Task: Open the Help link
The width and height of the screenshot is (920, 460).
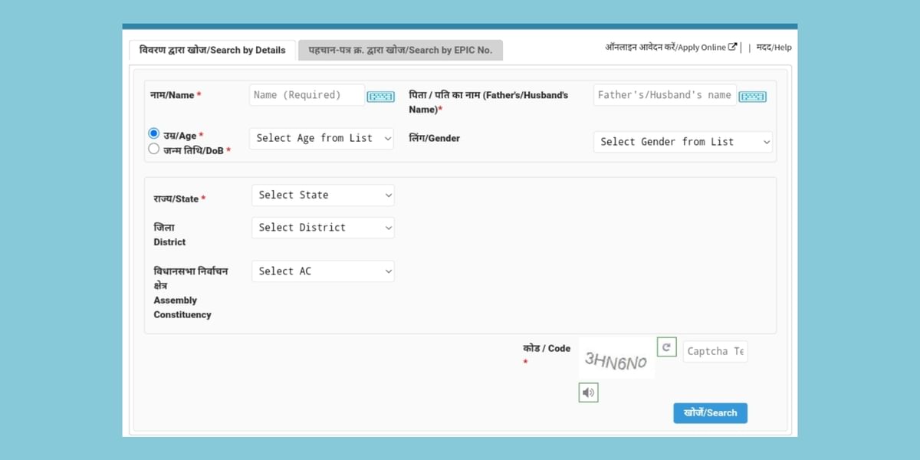Action: [774, 48]
